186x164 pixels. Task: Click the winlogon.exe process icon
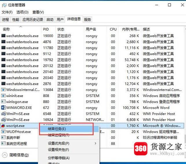coord(3,101)
